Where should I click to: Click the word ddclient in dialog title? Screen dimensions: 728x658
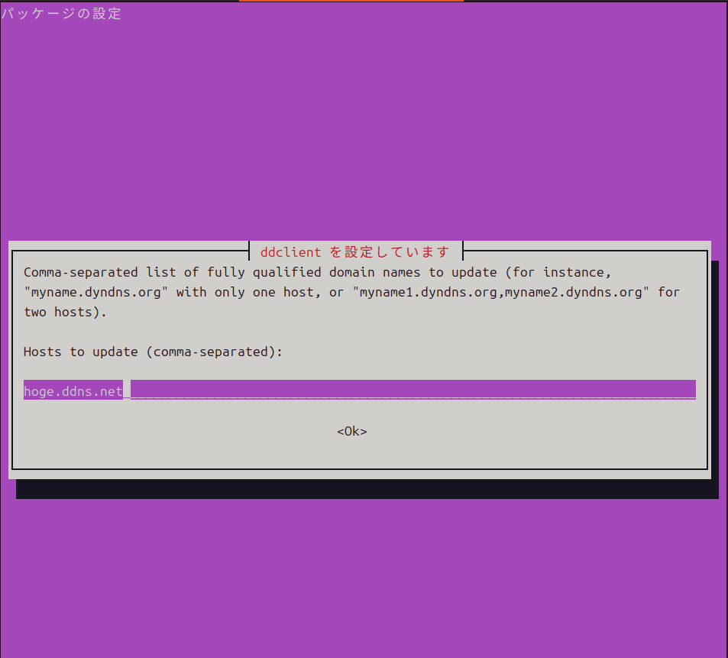(290, 251)
